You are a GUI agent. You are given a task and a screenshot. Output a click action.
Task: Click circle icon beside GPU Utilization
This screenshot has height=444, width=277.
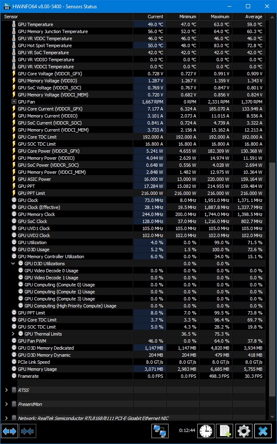click(14, 242)
